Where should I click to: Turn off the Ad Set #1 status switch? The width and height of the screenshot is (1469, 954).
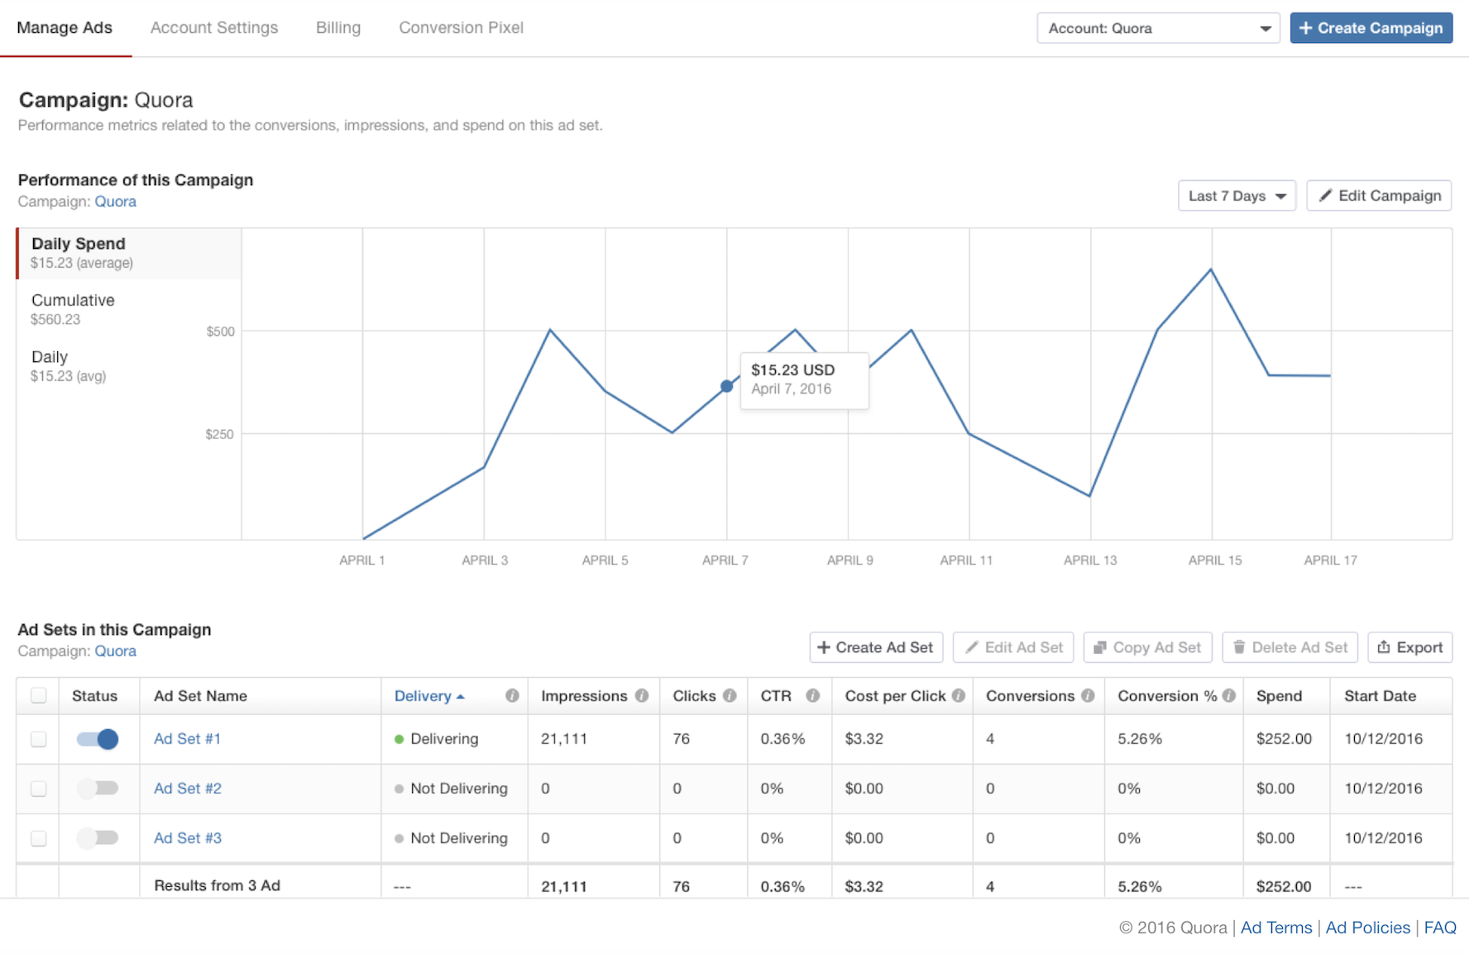pos(98,739)
